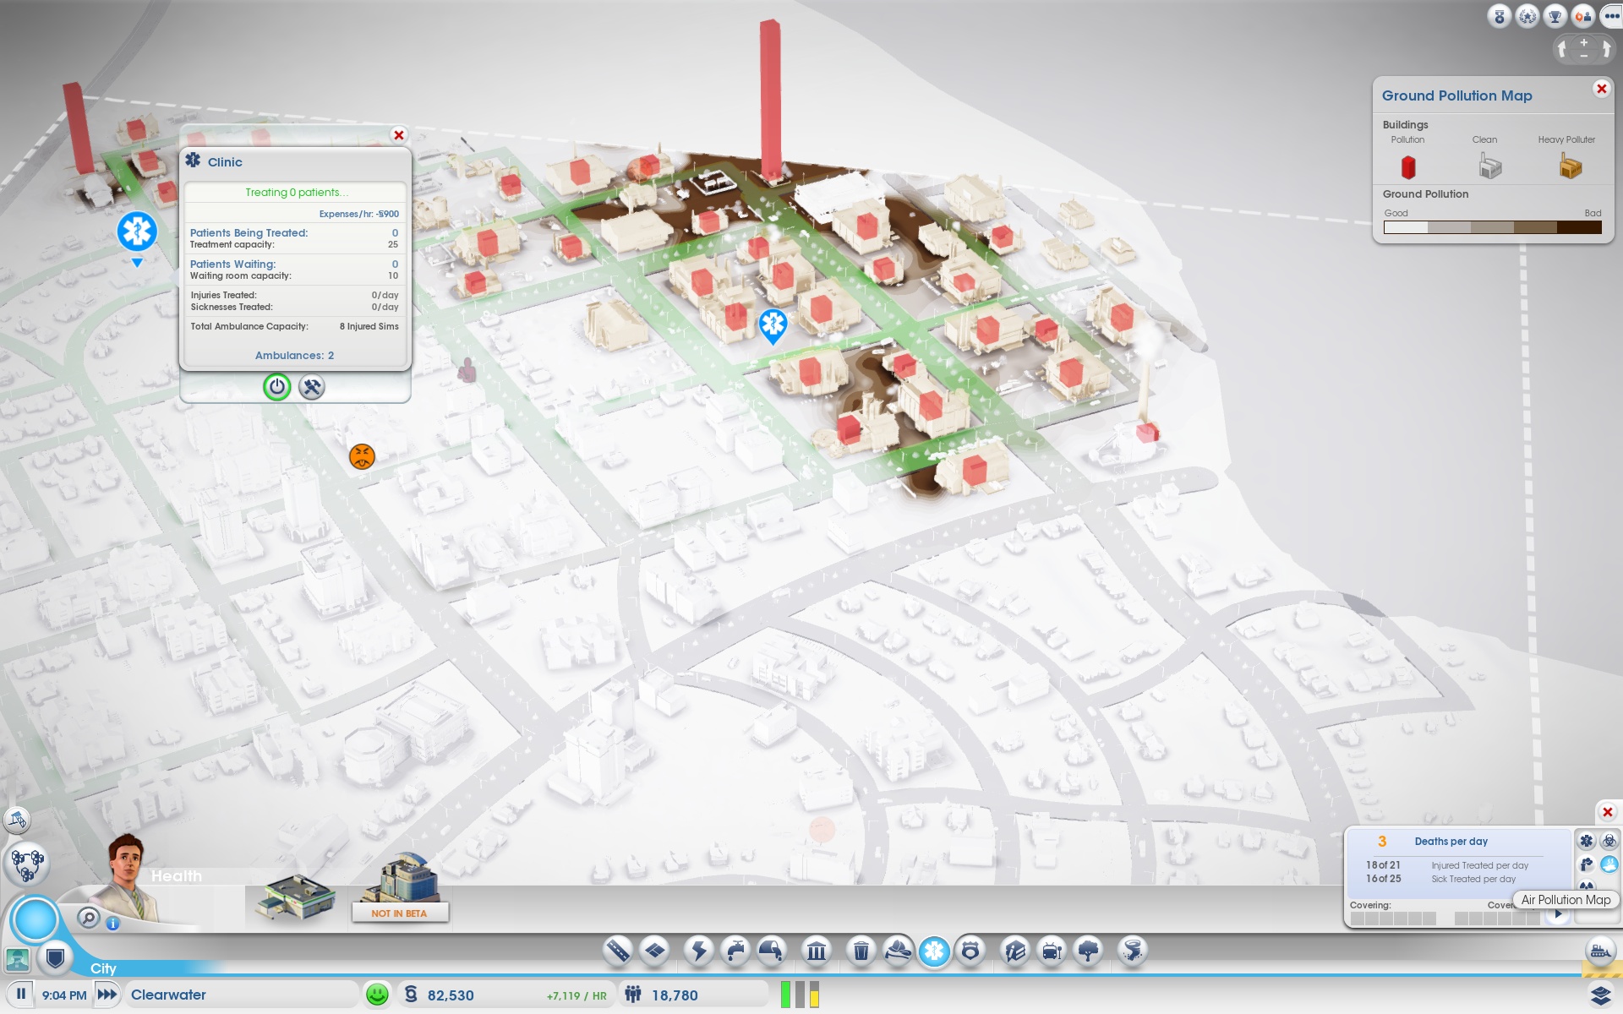Open the Waste Disposal trash can menu
The width and height of the screenshot is (1623, 1014).
coord(861,951)
